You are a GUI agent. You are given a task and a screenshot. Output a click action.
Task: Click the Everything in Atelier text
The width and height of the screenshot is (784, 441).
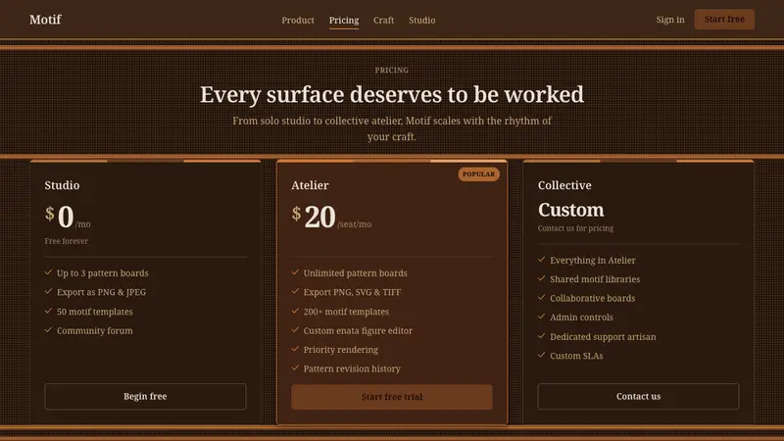coord(593,260)
